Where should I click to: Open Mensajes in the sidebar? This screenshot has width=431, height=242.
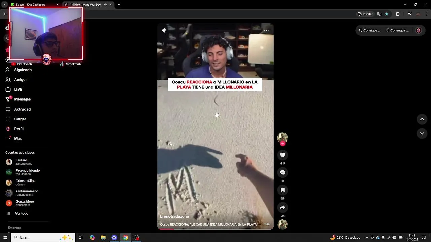click(x=18, y=99)
